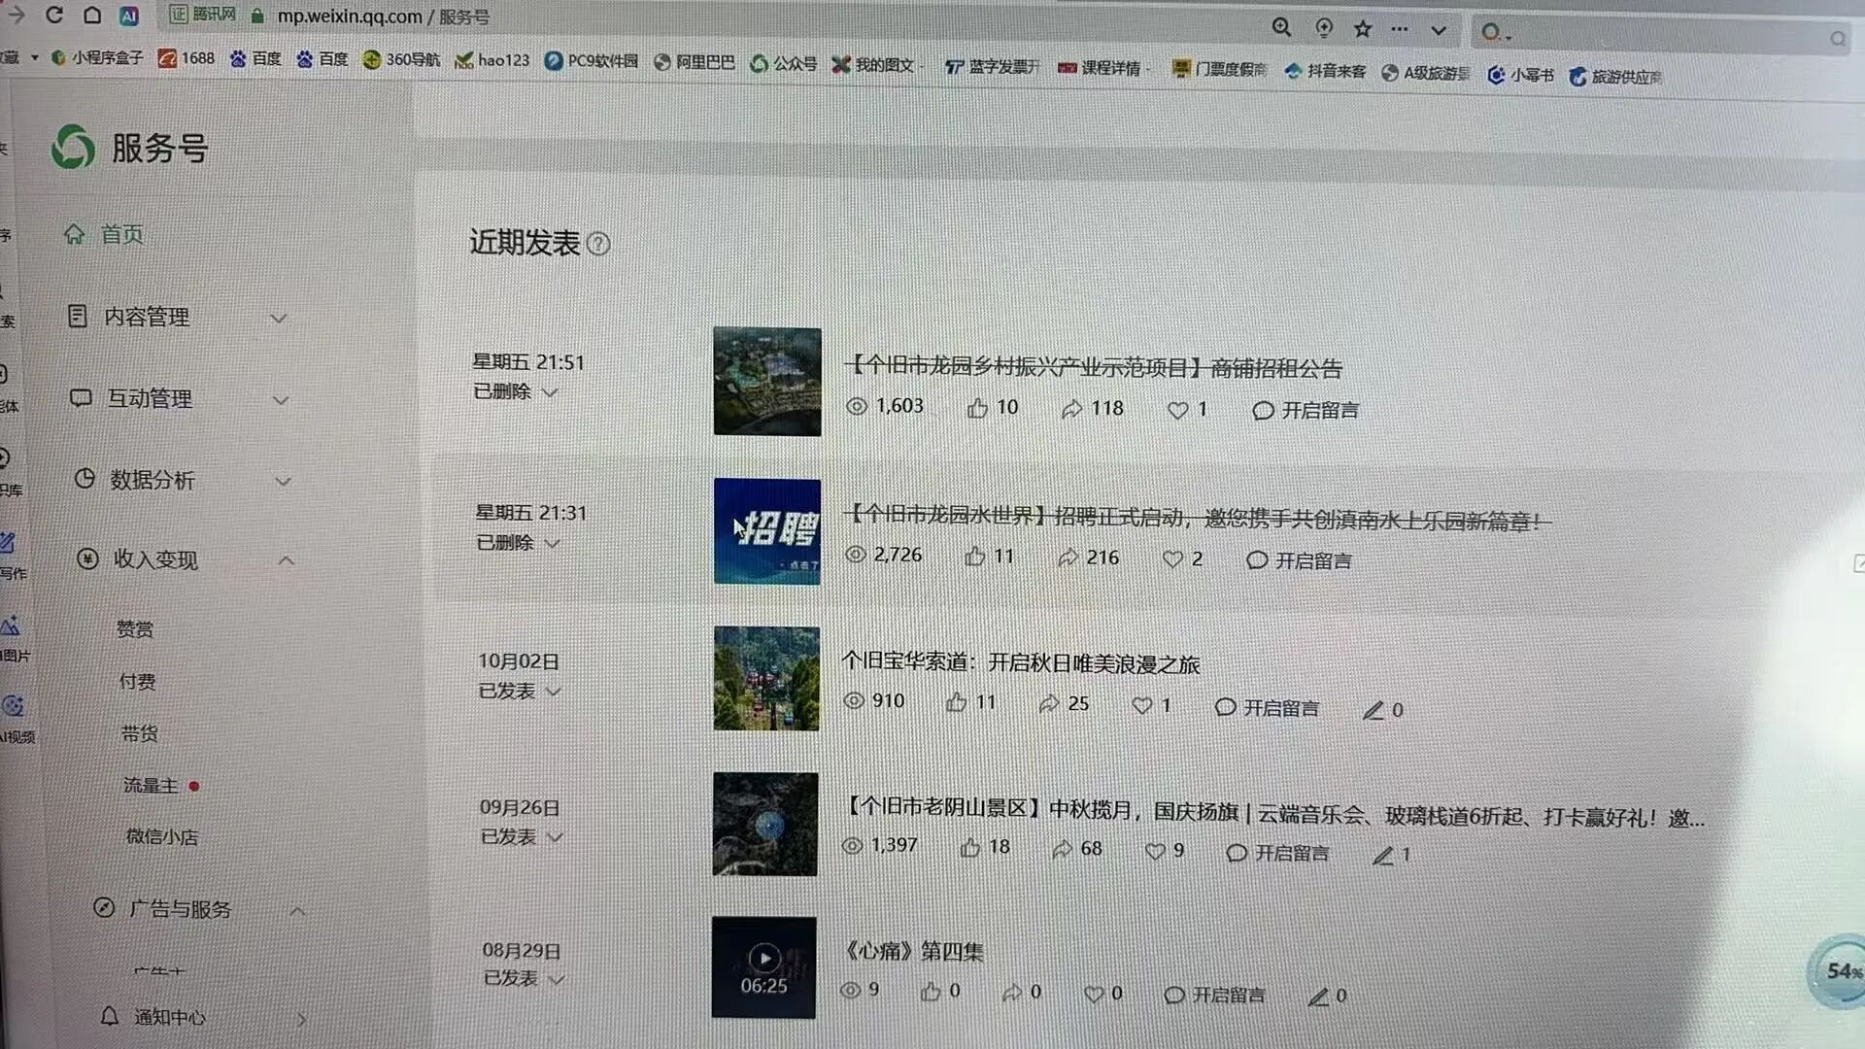Click the thumbs-up icon showing 18
Screen dimensions: 1865x1049
point(969,849)
